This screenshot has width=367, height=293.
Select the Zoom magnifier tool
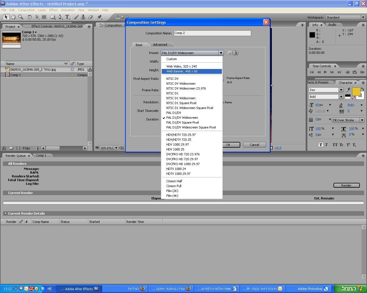21,17
